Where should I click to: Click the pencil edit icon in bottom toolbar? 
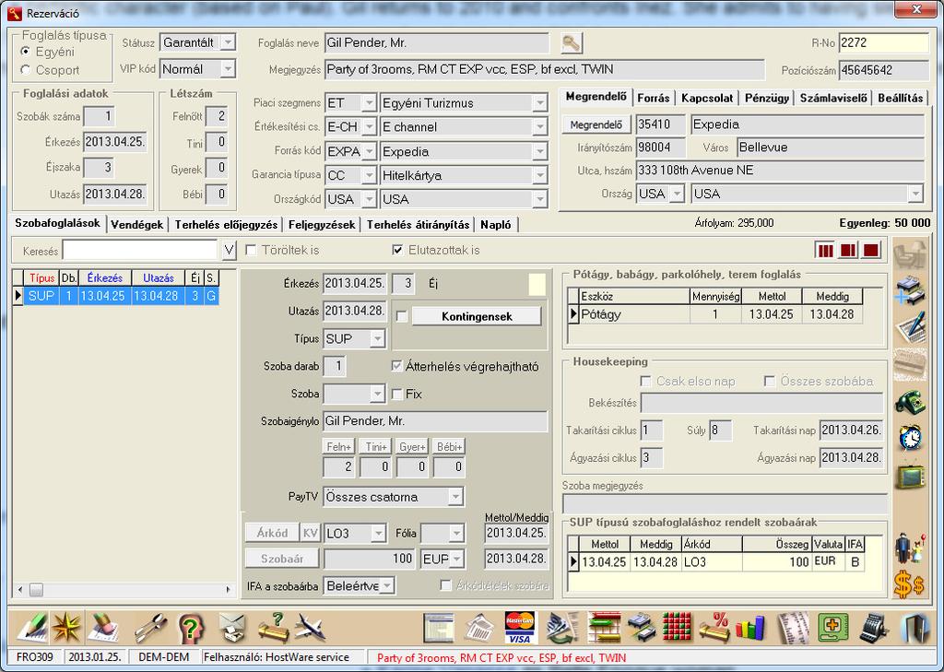click(x=31, y=628)
